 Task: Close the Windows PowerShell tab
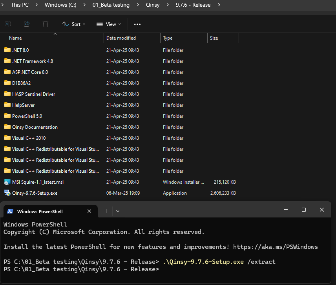[89, 211]
